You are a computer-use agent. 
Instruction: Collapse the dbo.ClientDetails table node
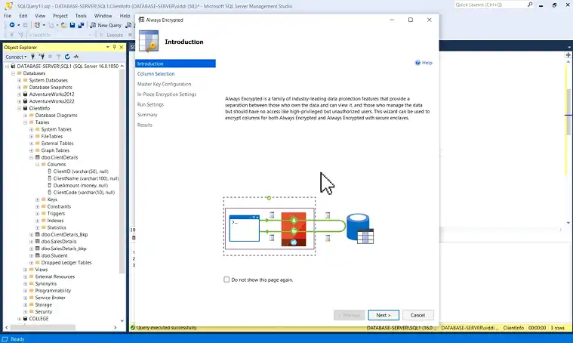click(x=32, y=158)
